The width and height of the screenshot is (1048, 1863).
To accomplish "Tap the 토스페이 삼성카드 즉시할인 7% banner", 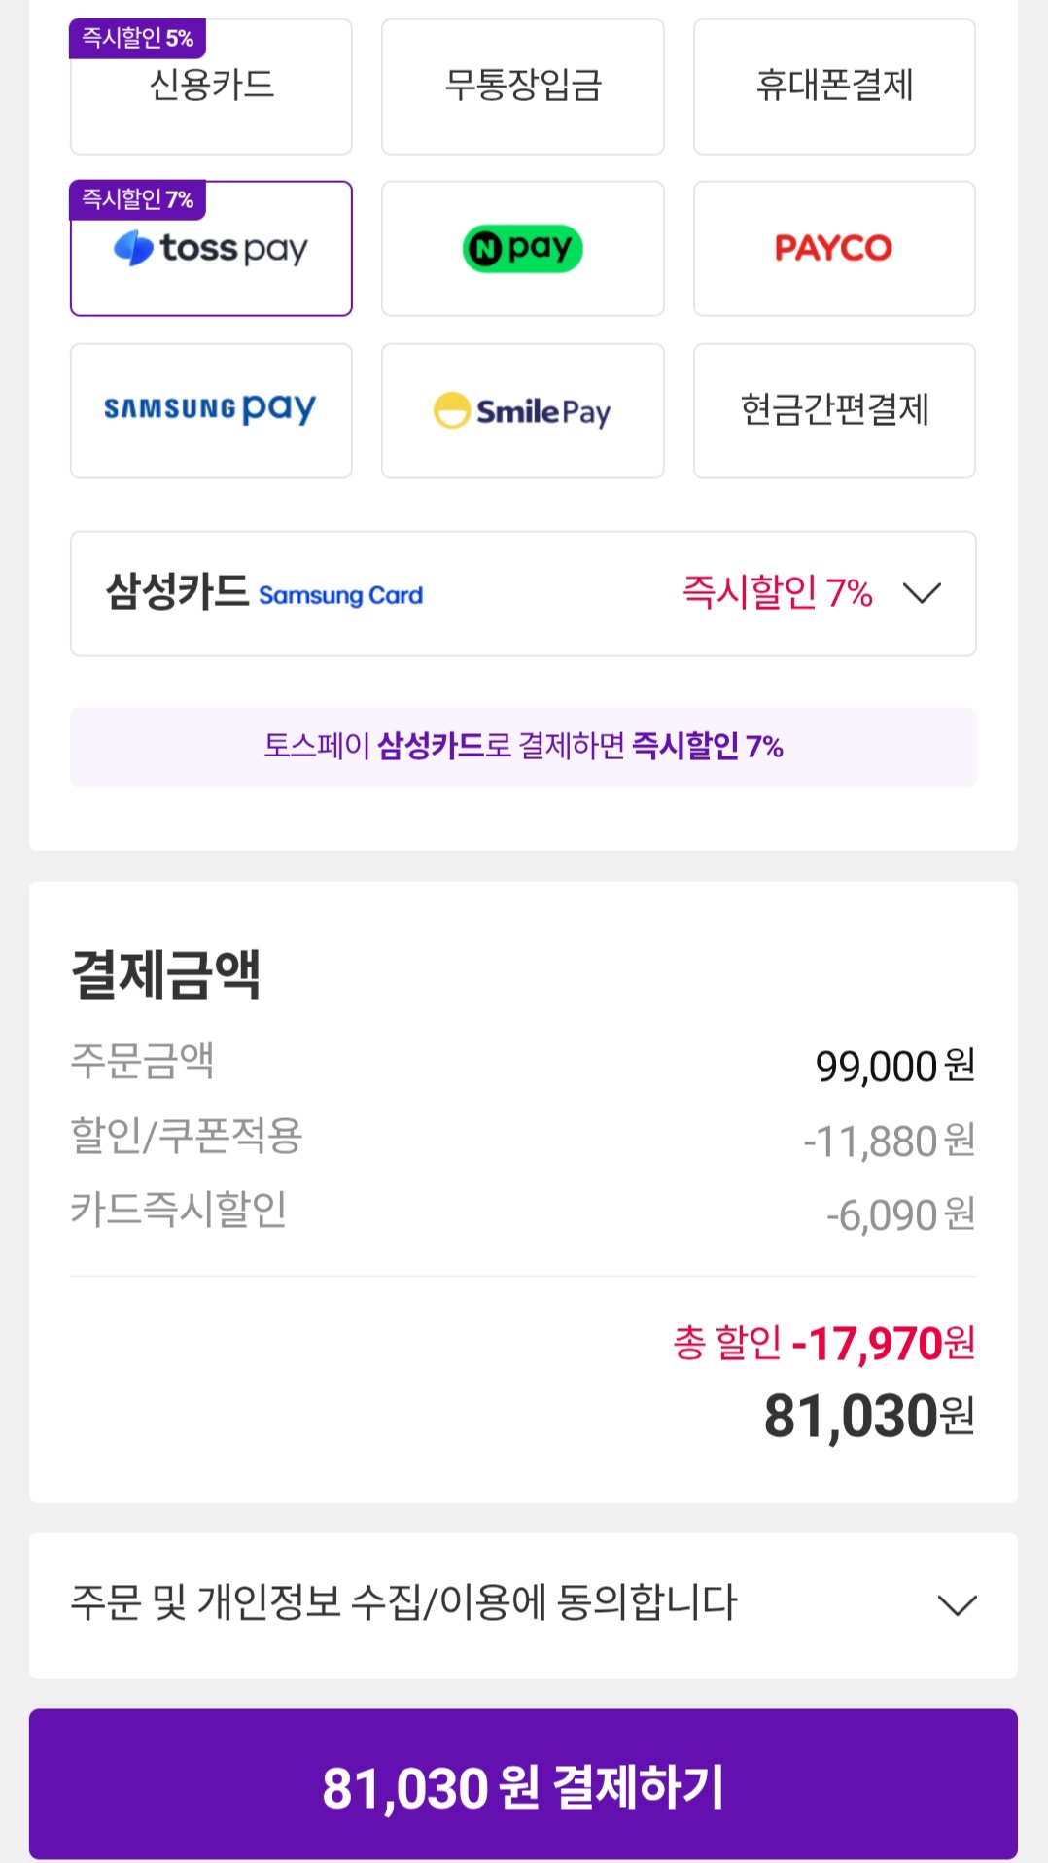I will [x=522, y=747].
